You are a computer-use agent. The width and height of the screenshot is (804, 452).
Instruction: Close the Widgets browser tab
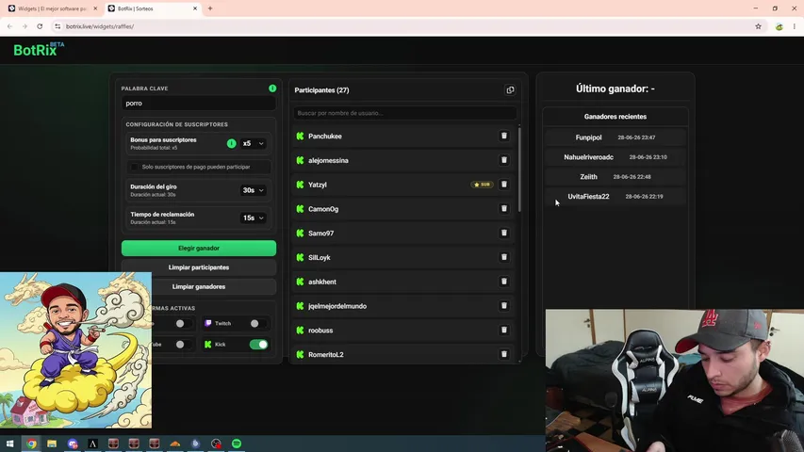95,8
